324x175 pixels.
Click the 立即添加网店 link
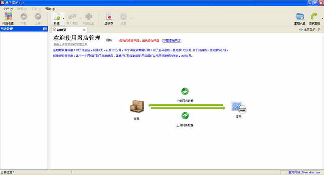172,41
